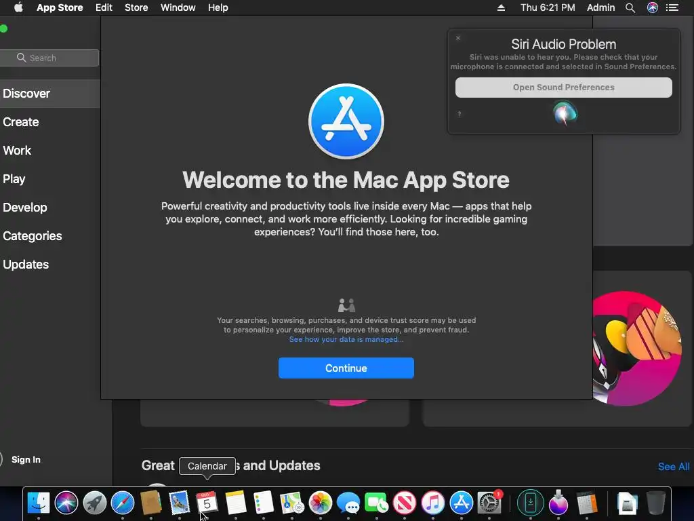This screenshot has height=521, width=694.
Task: Select Discover in the sidebar
Action: 50,94
